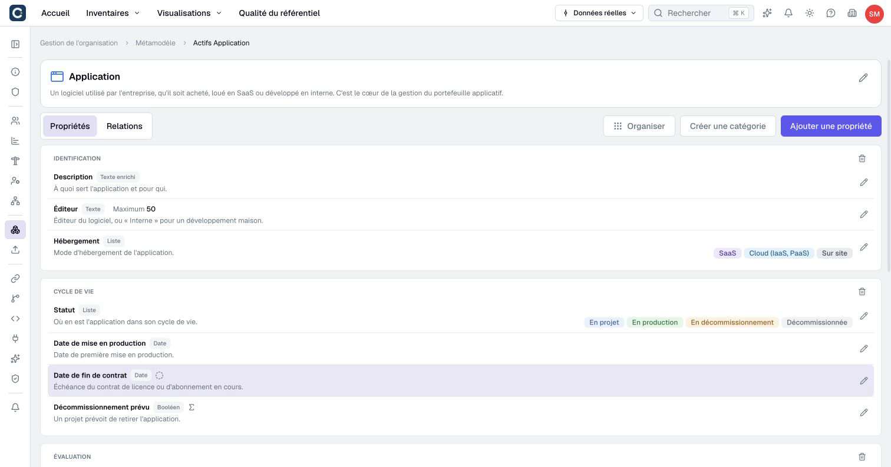Click the upload arrow icon in sidebar
The width and height of the screenshot is (891, 467).
[x=15, y=250]
